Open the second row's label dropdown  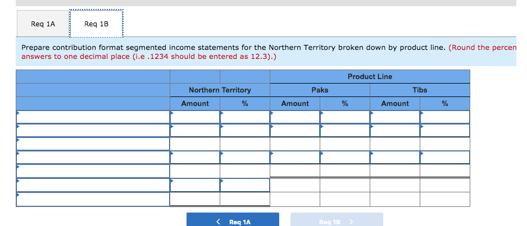click(93, 131)
